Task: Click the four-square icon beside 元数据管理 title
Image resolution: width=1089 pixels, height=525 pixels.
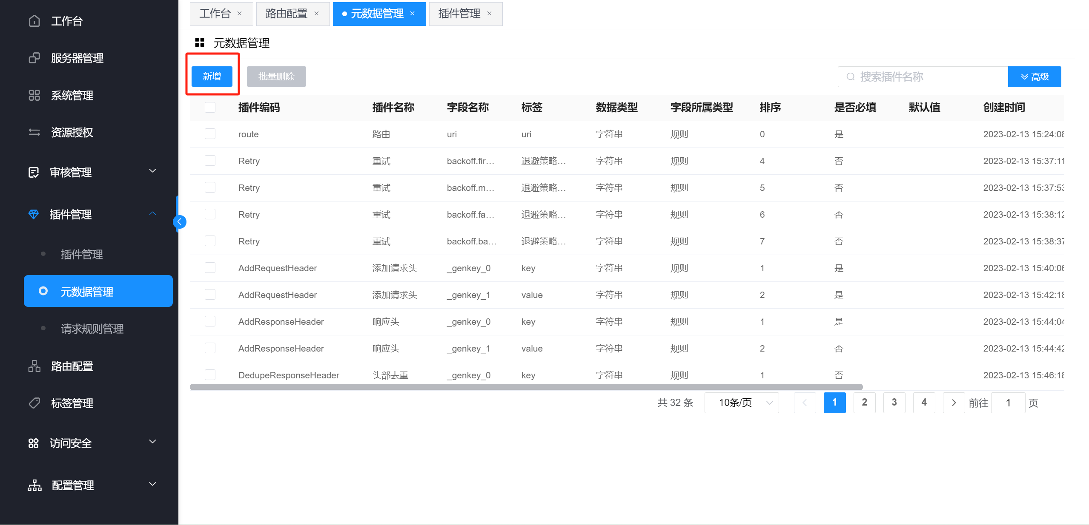Action: [x=200, y=43]
